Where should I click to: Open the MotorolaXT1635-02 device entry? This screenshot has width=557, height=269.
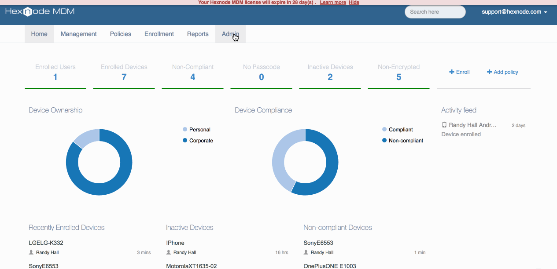(x=192, y=266)
